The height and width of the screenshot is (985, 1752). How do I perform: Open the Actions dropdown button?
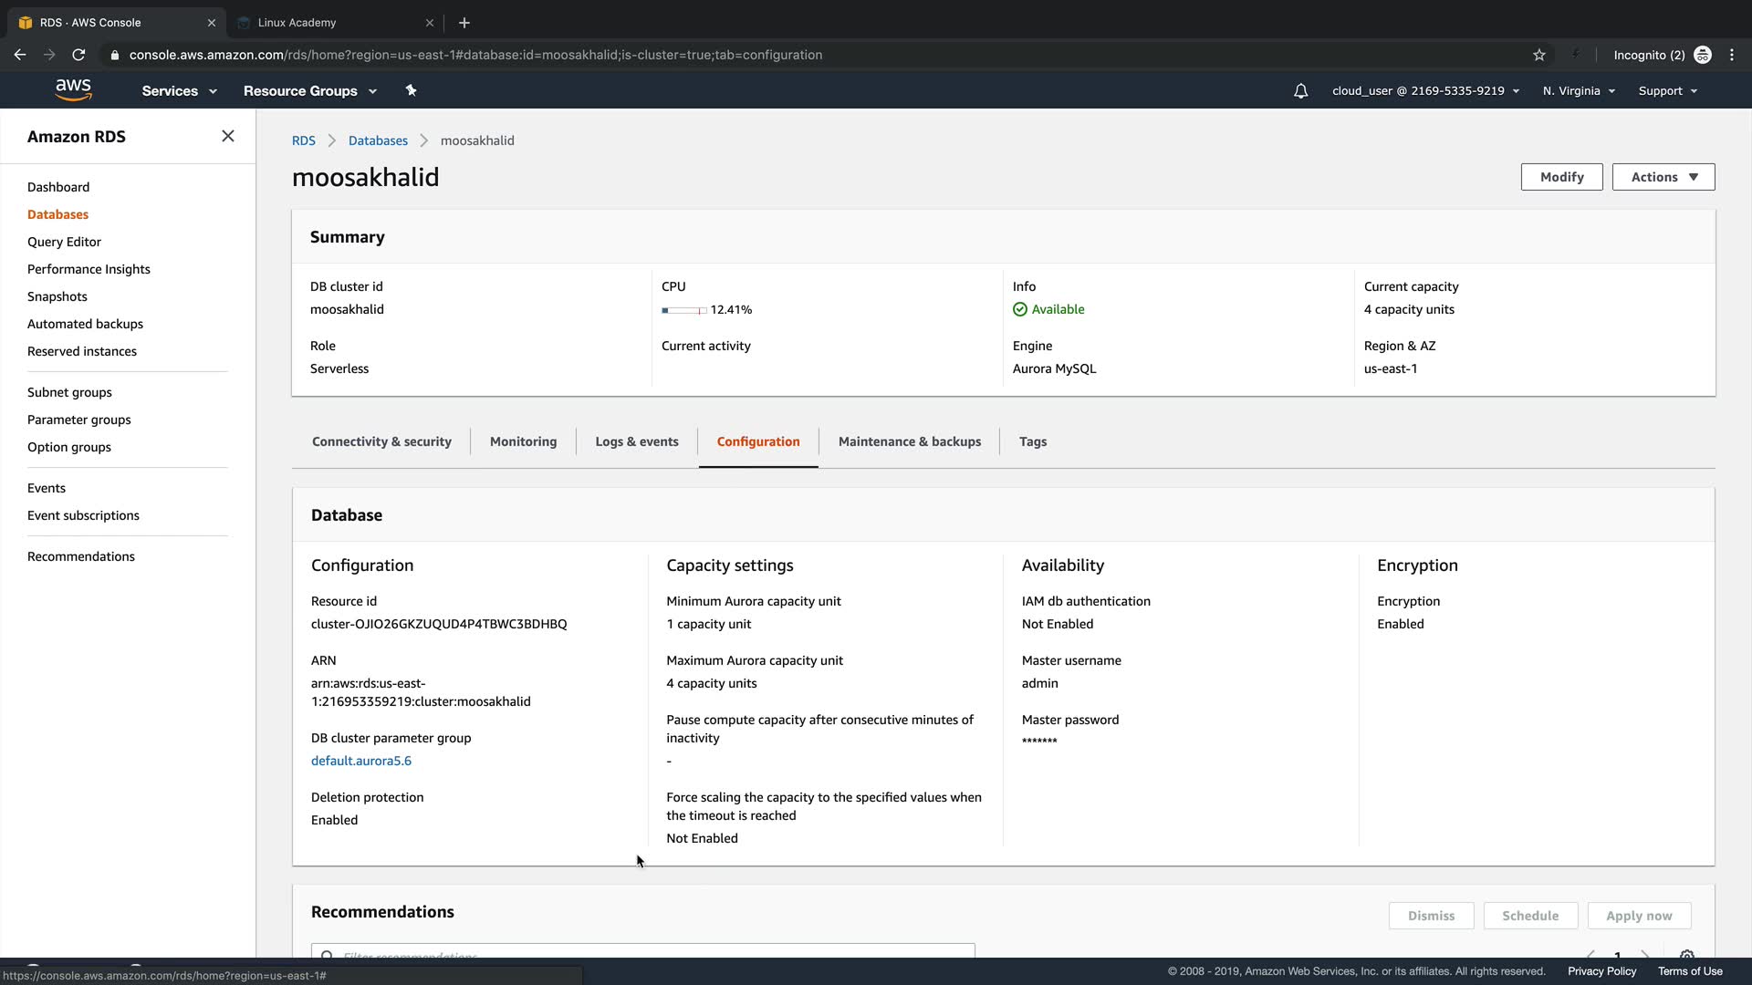click(1663, 177)
